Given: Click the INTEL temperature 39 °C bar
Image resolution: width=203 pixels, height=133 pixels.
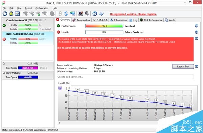Looking at the screenshot, I should [28, 43].
